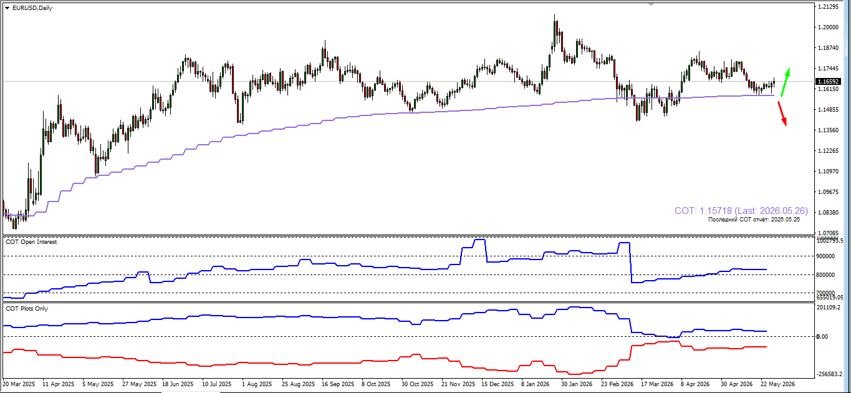The image size is (851, 393).
Task: Click the 201109.2 scale value in COT Plots
Action: (x=830, y=308)
